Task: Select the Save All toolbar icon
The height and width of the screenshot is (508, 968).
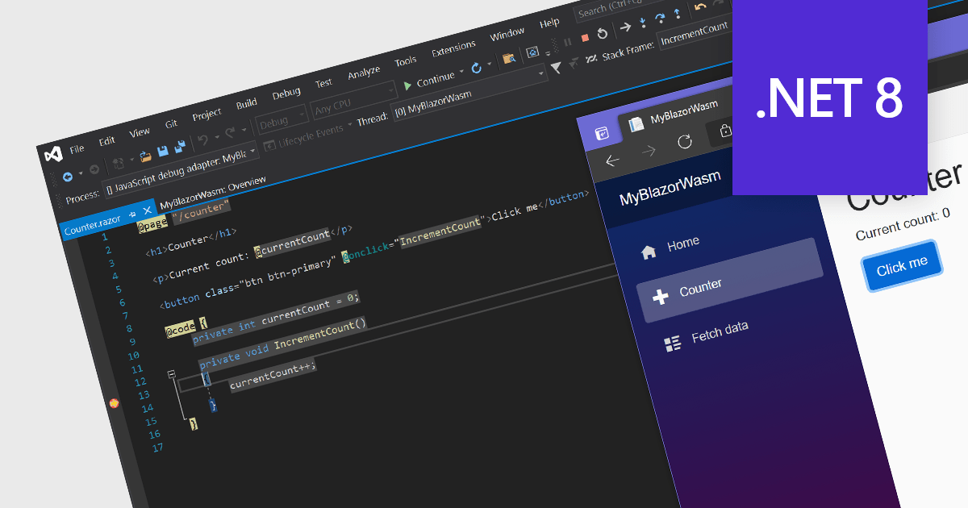Action: [179, 146]
